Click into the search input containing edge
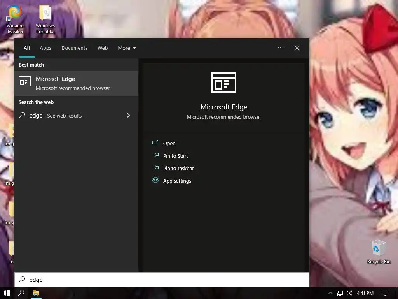The width and height of the screenshot is (398, 299). coord(162,280)
